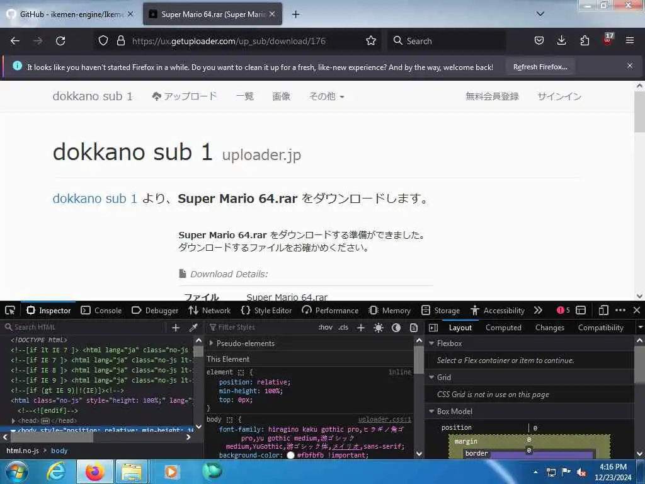Open the その他 dropdown menu
The width and height of the screenshot is (645, 484).
click(x=327, y=96)
